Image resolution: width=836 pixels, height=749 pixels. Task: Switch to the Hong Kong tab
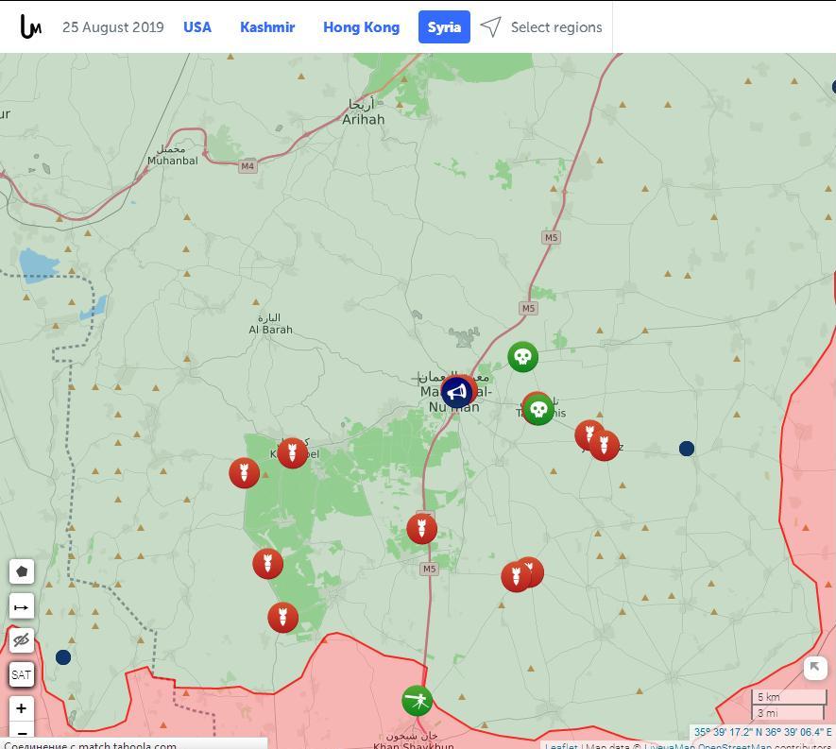pos(362,27)
